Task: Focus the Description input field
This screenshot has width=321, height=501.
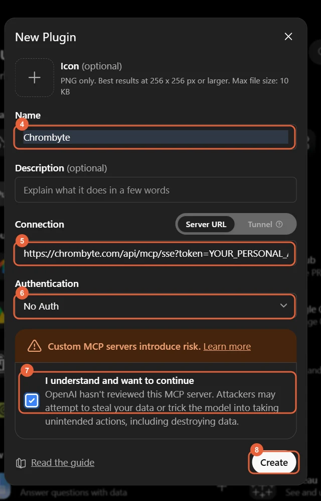Action: [155, 190]
